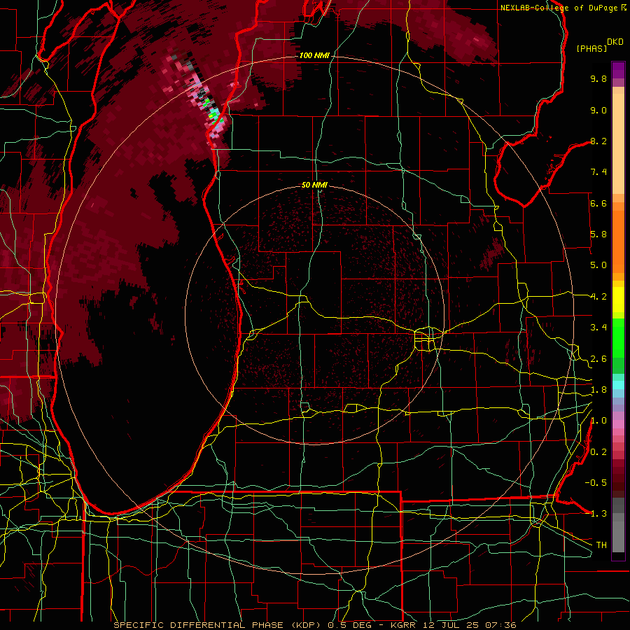
Task: Pick the purple top segment of the color bar
Action: 618,70
